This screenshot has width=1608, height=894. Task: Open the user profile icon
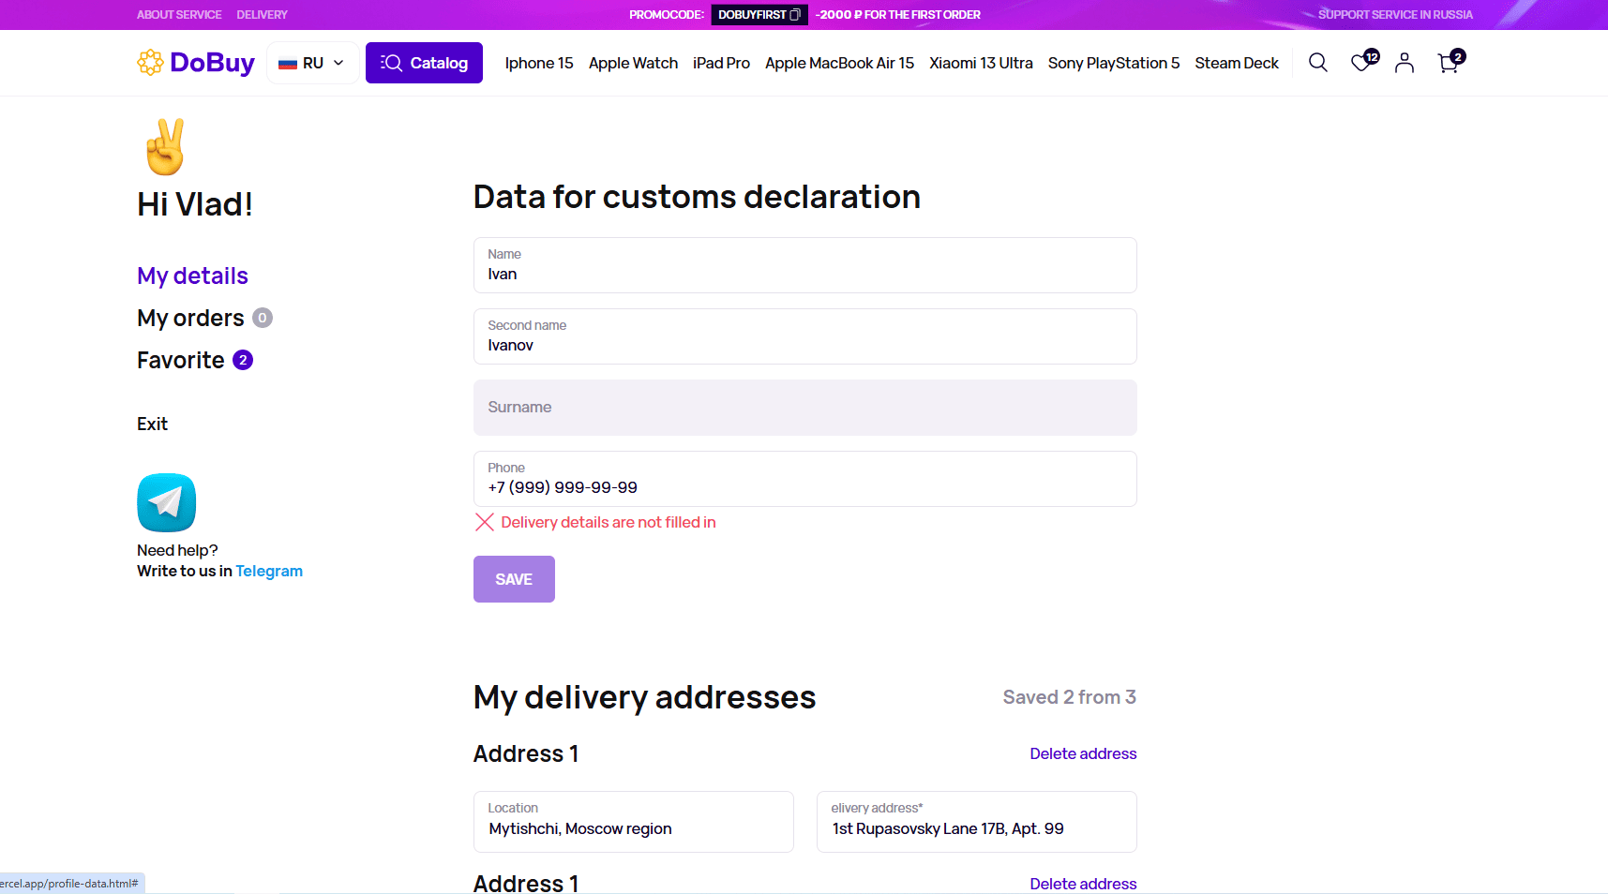click(x=1405, y=63)
